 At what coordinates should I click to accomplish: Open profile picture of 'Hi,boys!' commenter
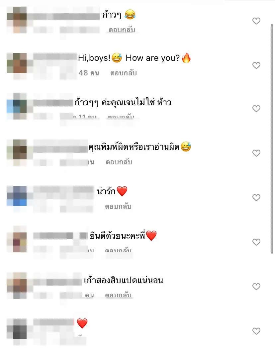(17, 63)
